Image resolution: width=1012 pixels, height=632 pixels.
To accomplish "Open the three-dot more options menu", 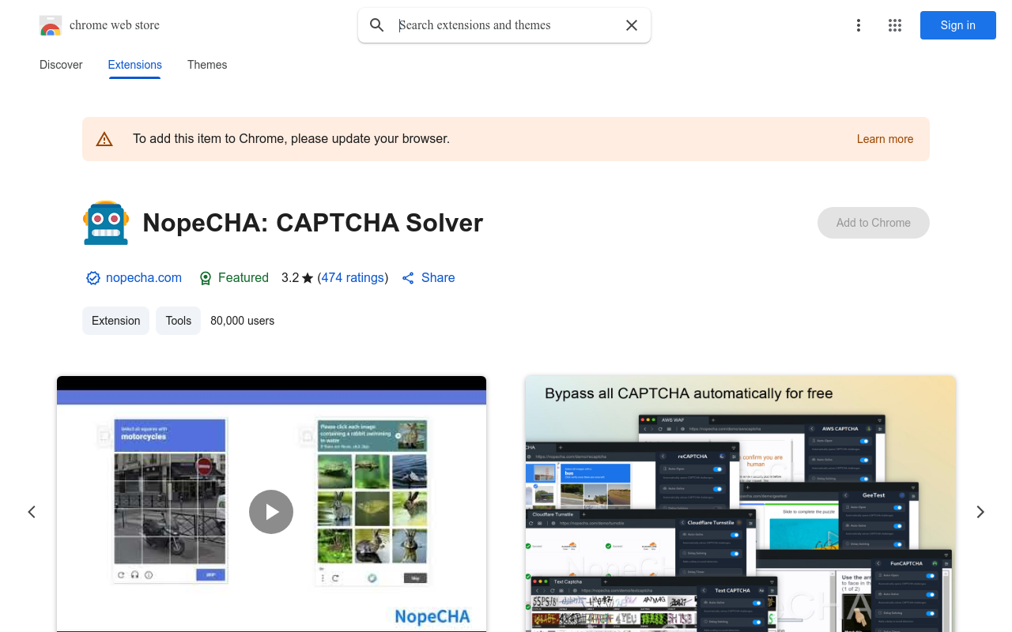I will [859, 25].
